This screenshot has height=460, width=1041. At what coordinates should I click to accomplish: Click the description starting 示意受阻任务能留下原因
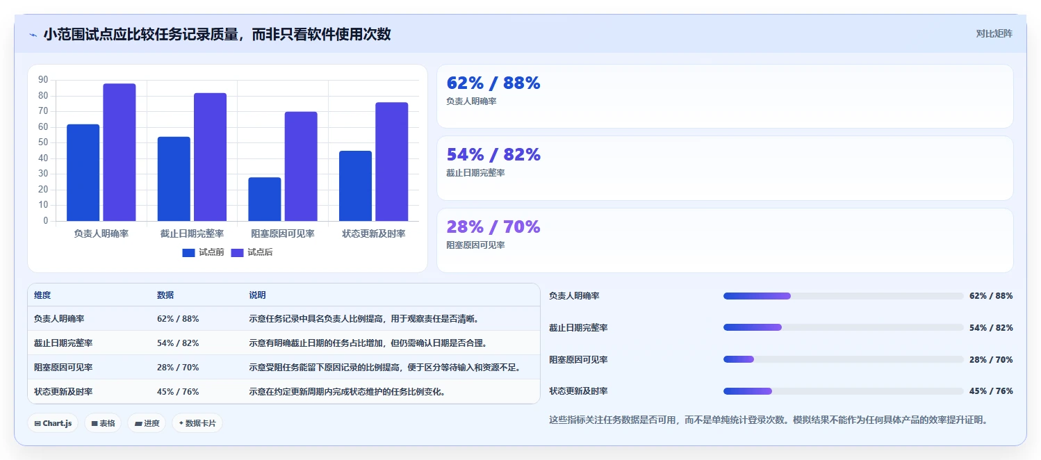click(x=385, y=368)
